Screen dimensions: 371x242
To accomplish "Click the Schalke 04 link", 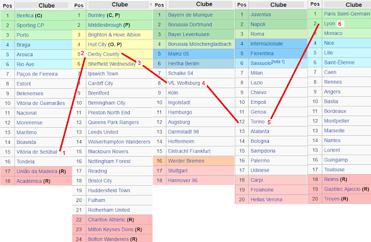I will pos(180,73).
